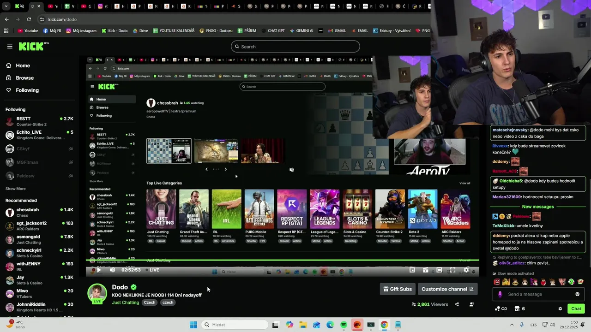Open Spotify from the taskbar

[344, 325]
